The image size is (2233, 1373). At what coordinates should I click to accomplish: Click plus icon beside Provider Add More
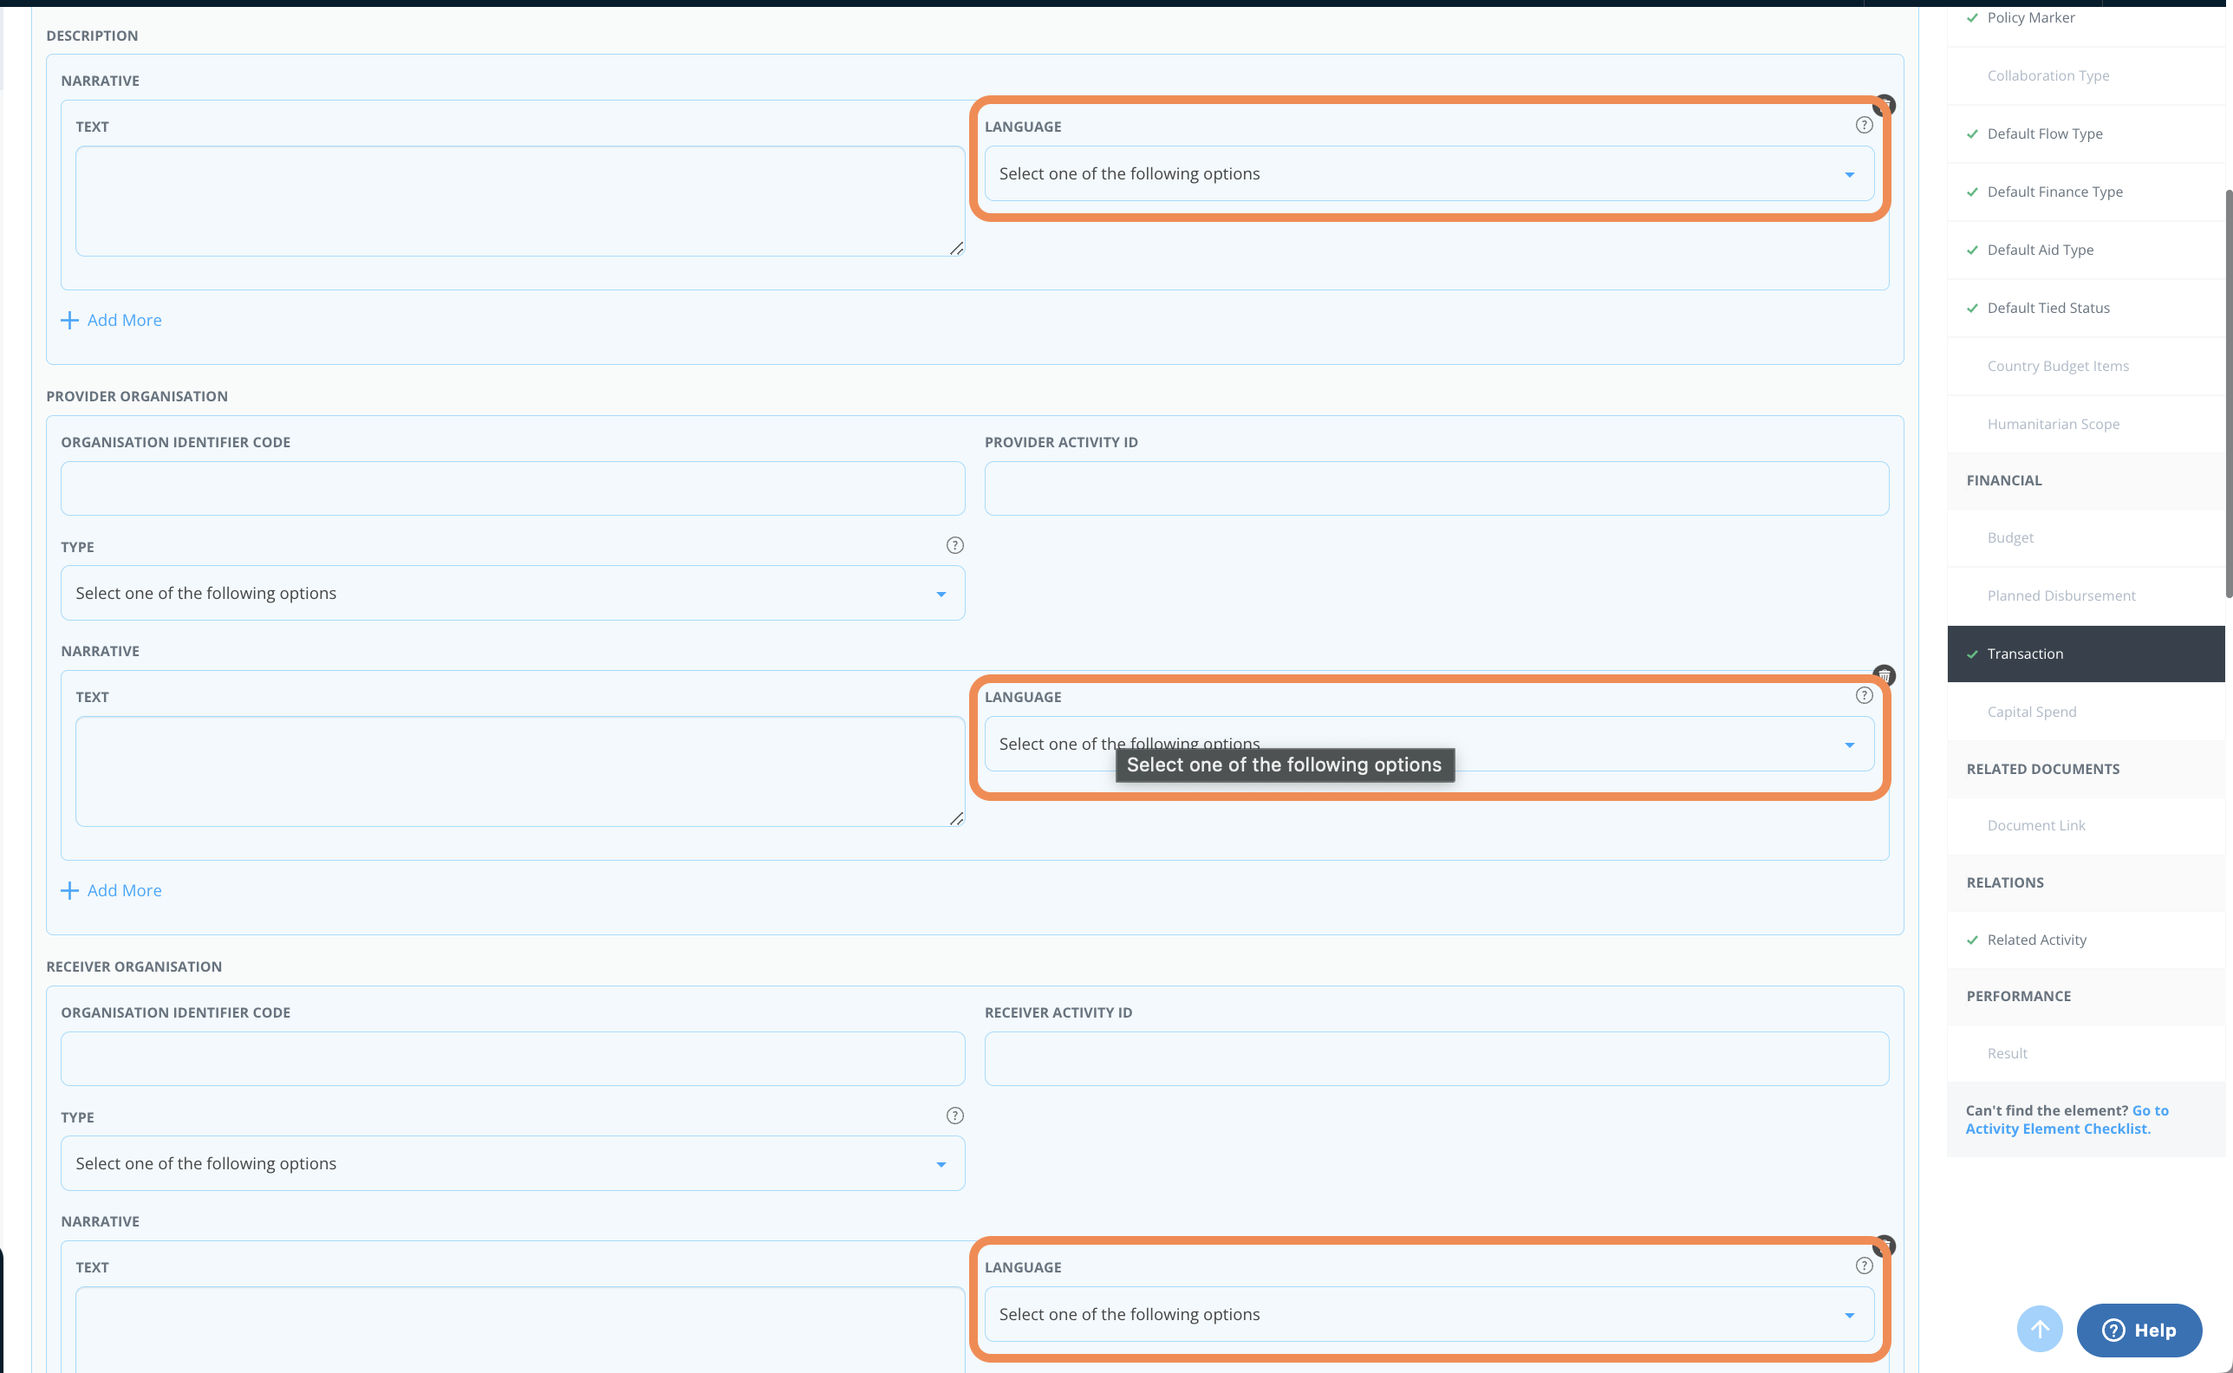(69, 891)
